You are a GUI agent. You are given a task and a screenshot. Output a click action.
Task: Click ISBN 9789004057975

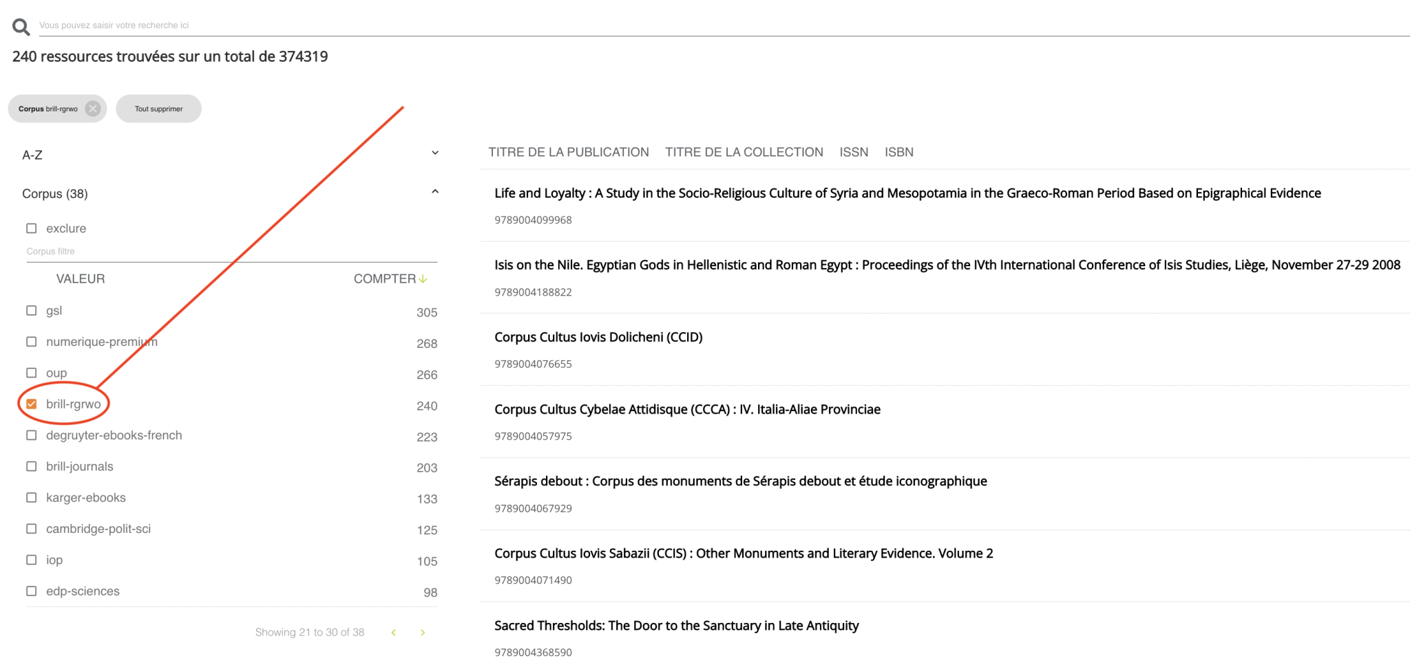(x=533, y=436)
